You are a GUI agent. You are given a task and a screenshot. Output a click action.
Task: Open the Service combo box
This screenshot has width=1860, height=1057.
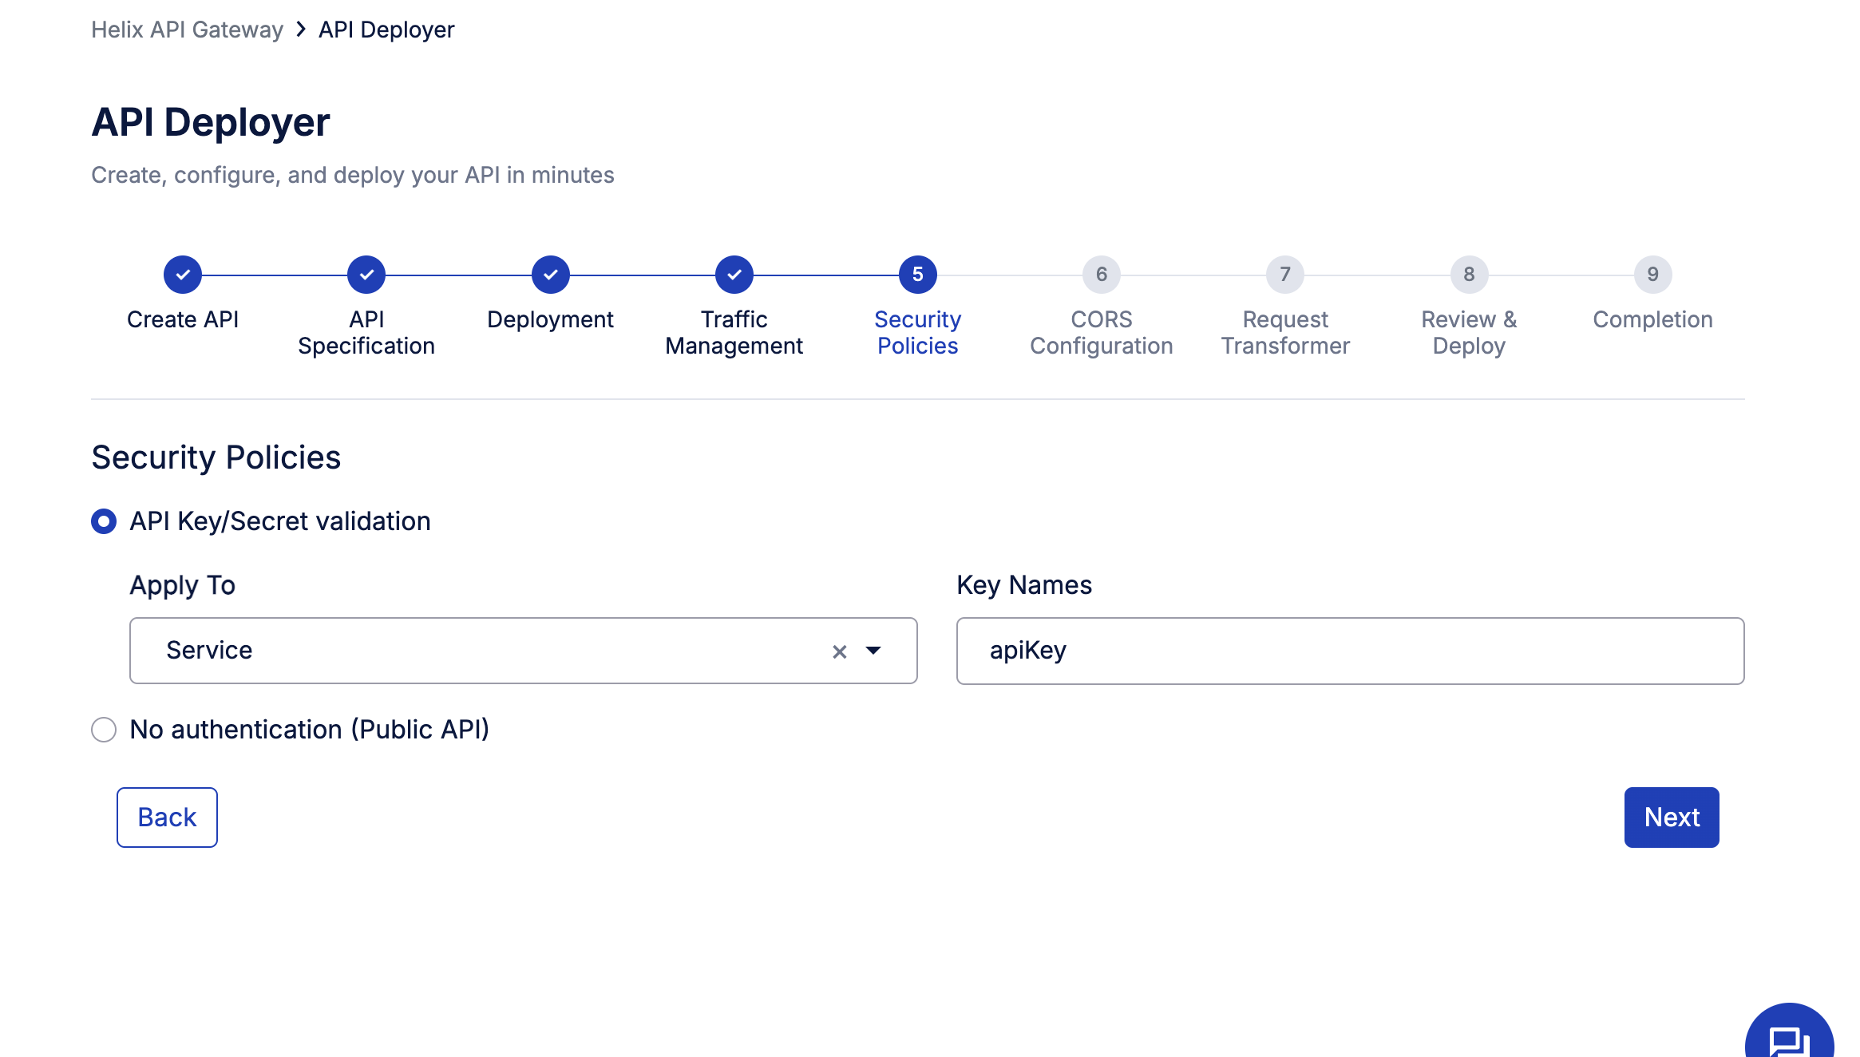click(479, 651)
